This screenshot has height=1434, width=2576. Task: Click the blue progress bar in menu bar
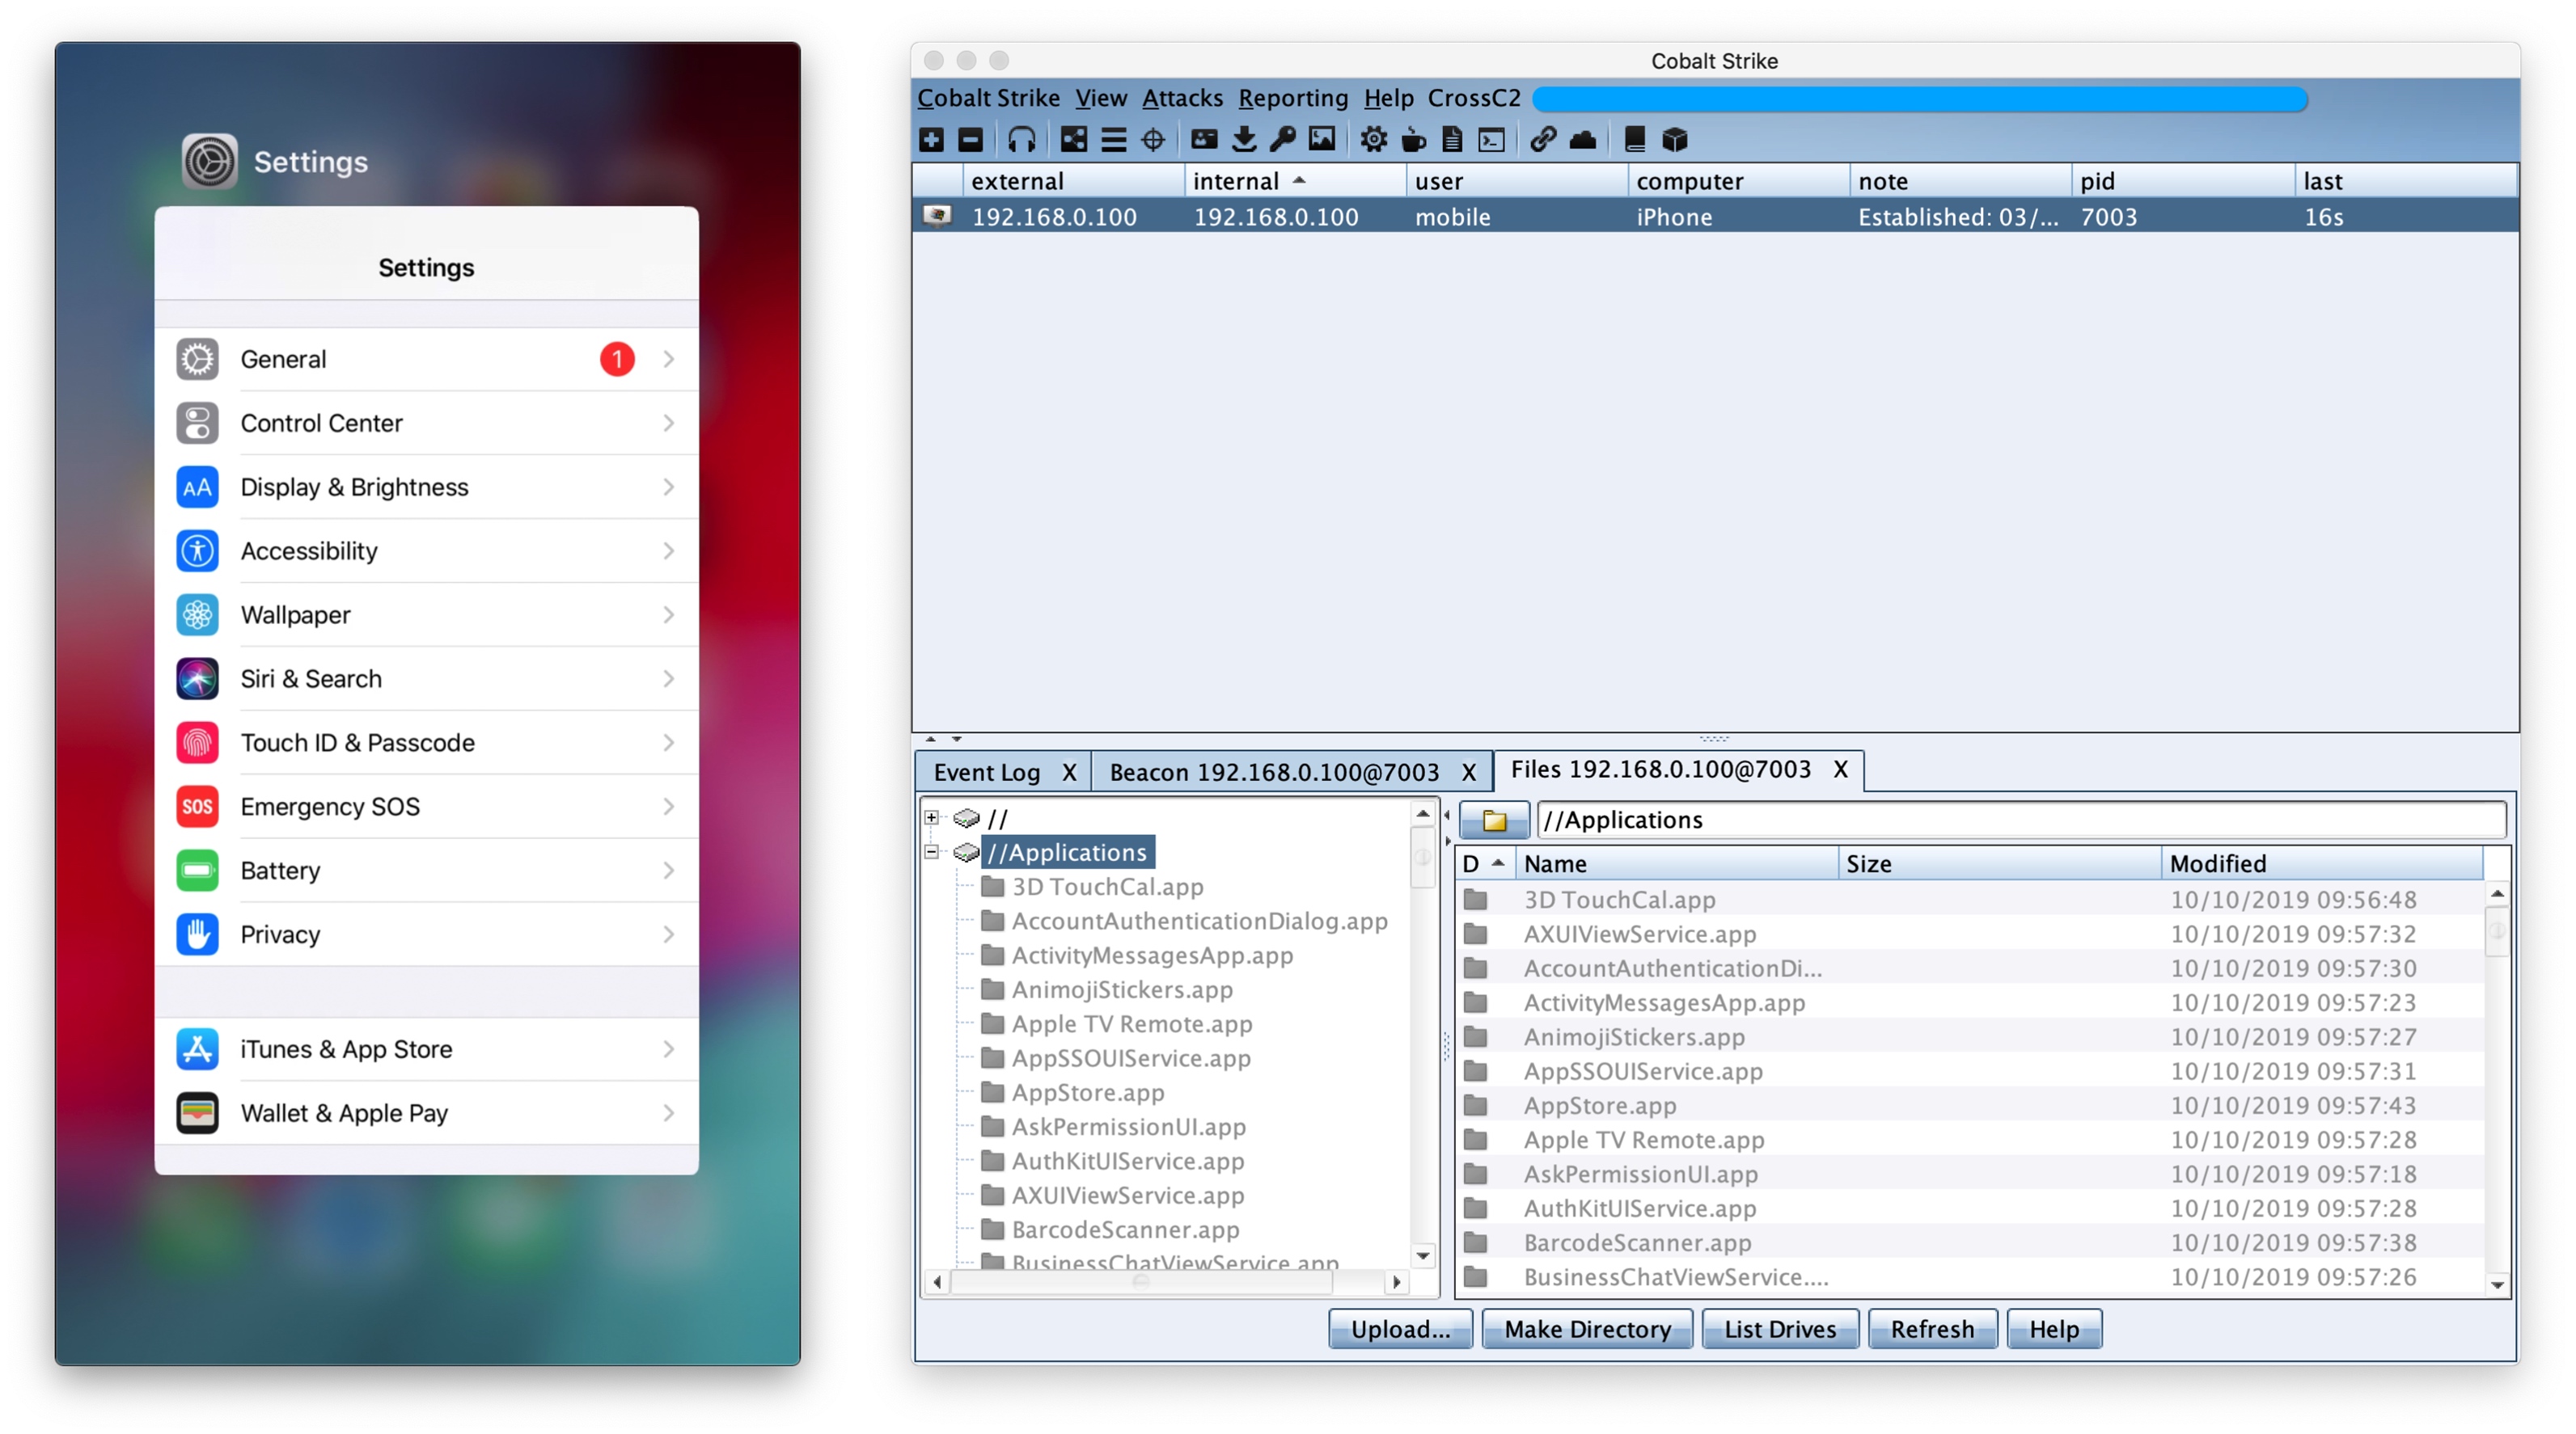1919,99
